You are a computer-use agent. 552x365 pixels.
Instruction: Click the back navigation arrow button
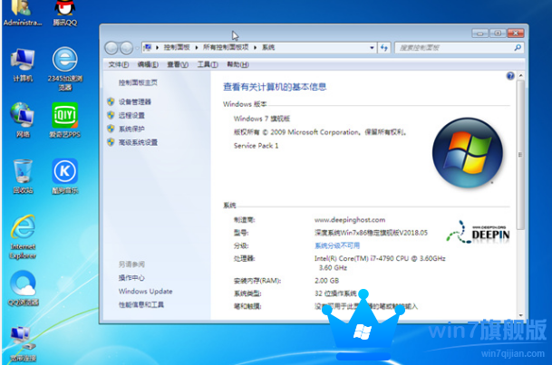pyautogui.click(x=111, y=48)
